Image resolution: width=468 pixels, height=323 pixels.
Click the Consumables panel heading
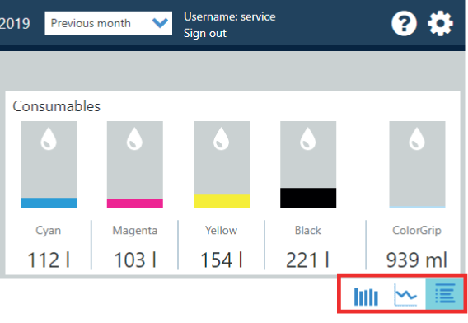tap(56, 106)
